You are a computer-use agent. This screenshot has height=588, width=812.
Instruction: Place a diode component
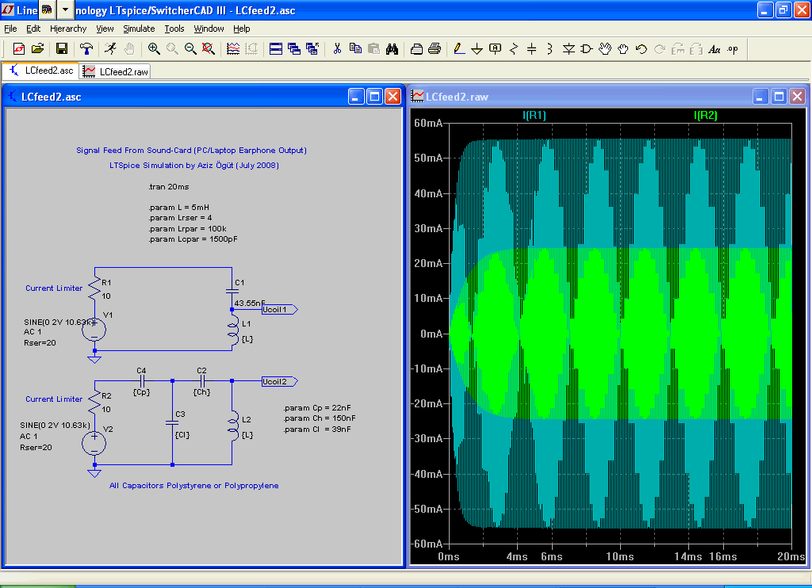pos(569,49)
